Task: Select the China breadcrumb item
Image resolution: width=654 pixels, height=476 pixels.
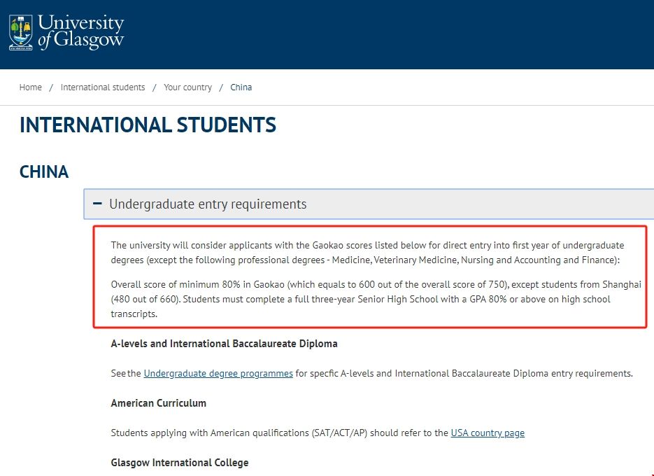Action: 241,87
